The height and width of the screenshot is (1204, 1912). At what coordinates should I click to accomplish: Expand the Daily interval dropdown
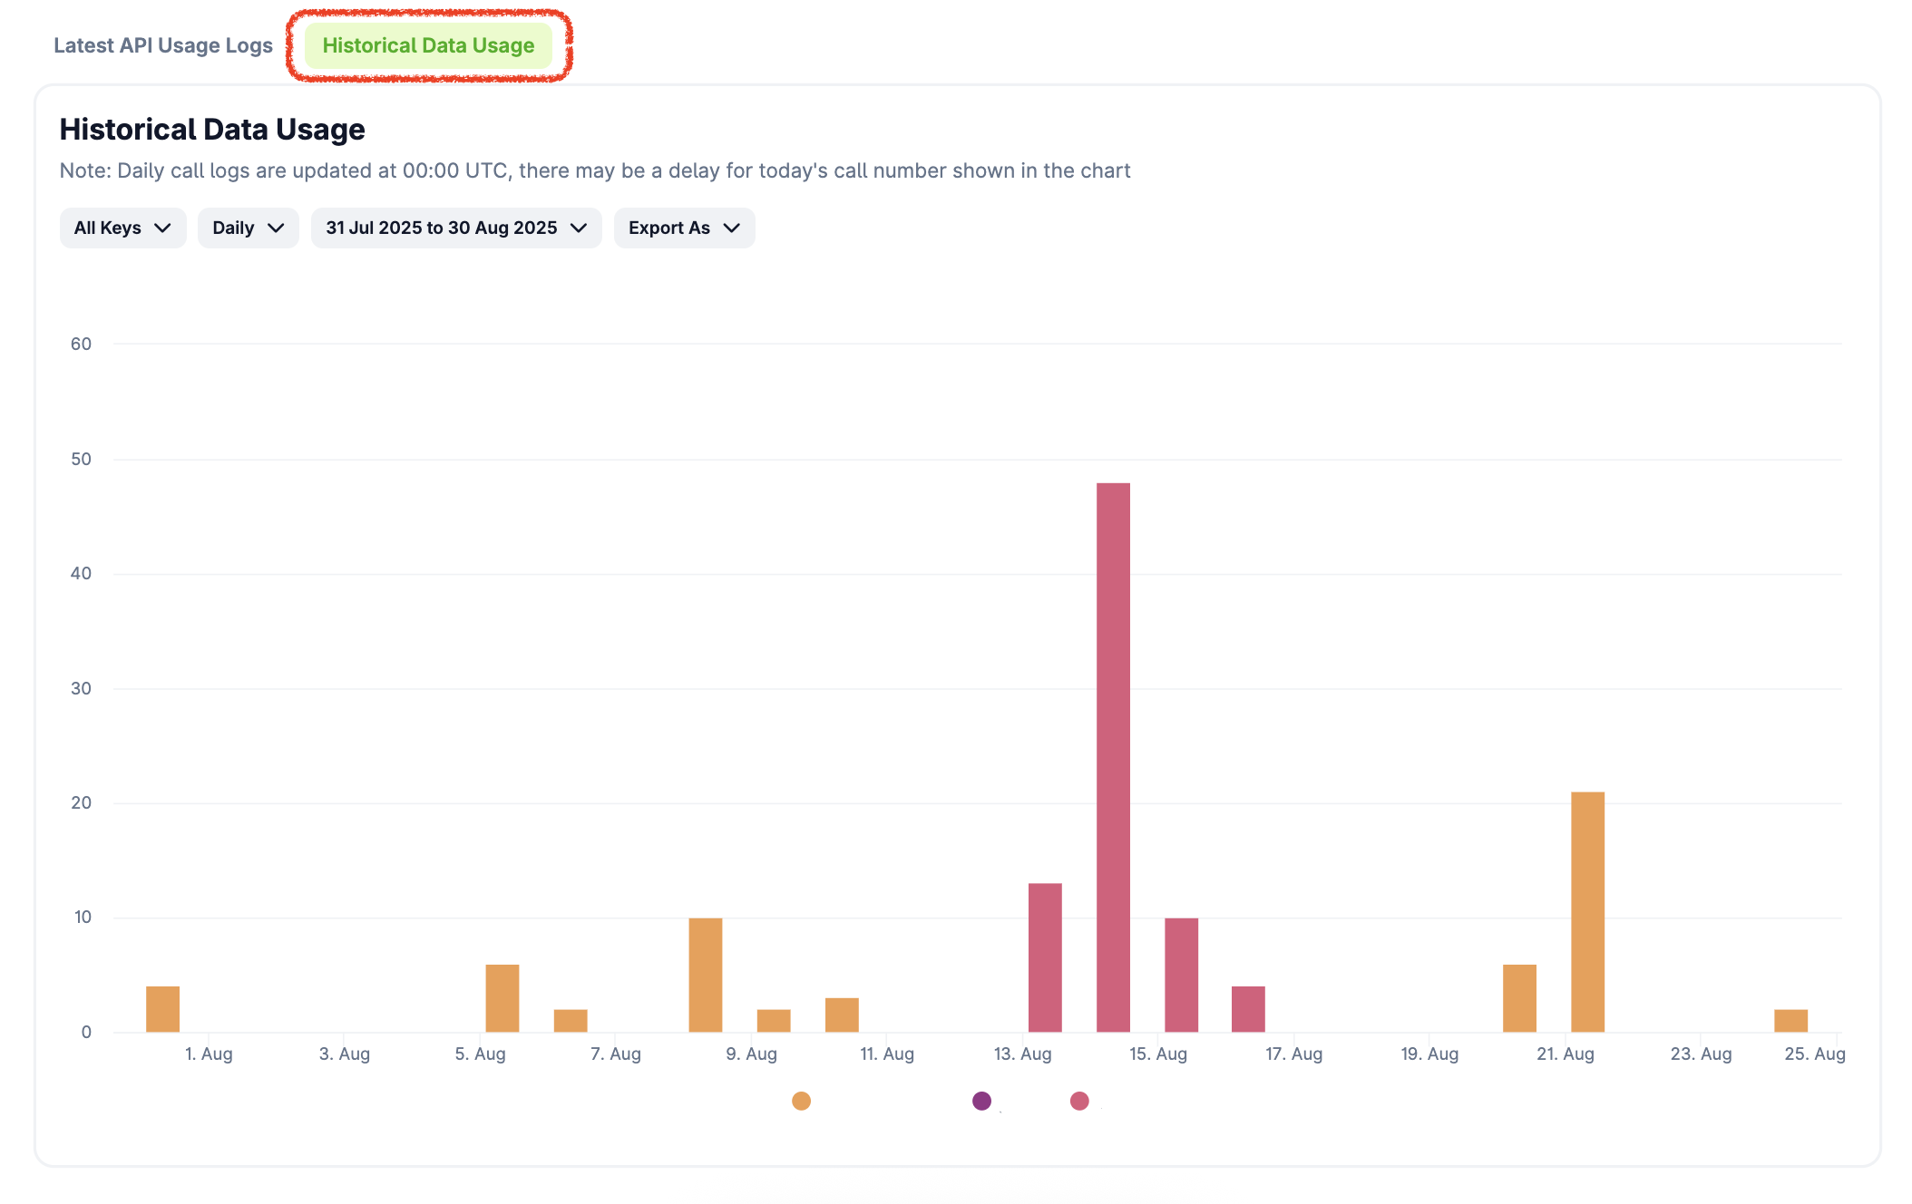(x=248, y=228)
